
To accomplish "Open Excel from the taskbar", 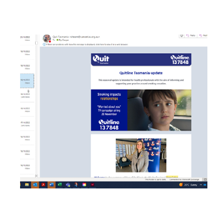I will click(60, 185).
